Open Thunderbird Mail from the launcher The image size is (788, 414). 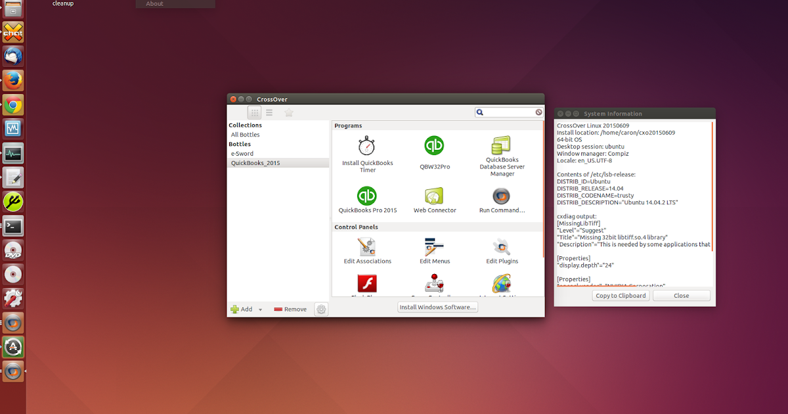[x=13, y=56]
